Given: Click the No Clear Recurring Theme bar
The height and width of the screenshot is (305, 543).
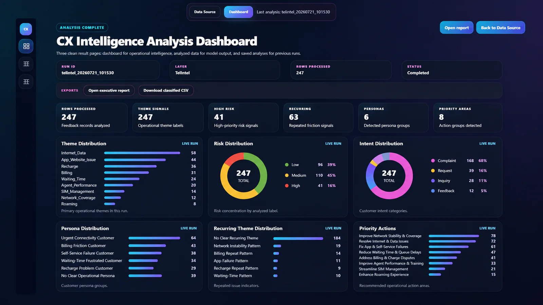Looking at the screenshot, I should [x=298, y=238].
